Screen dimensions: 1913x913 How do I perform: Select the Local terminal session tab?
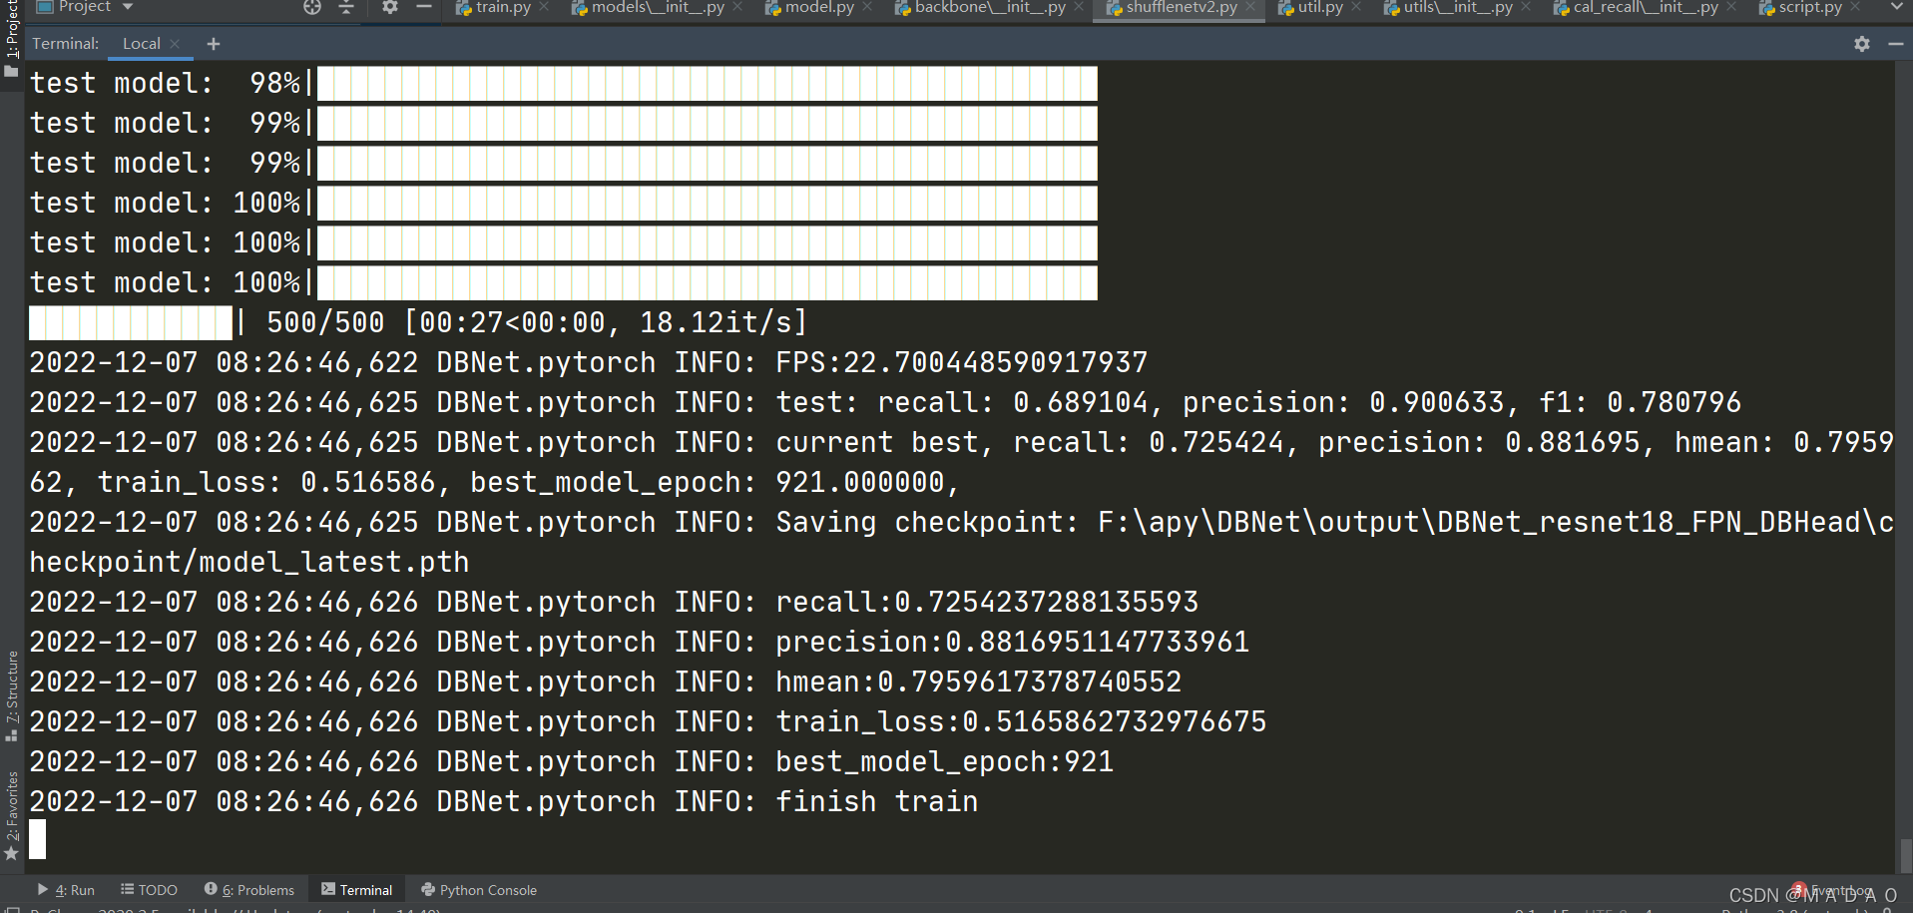(140, 44)
